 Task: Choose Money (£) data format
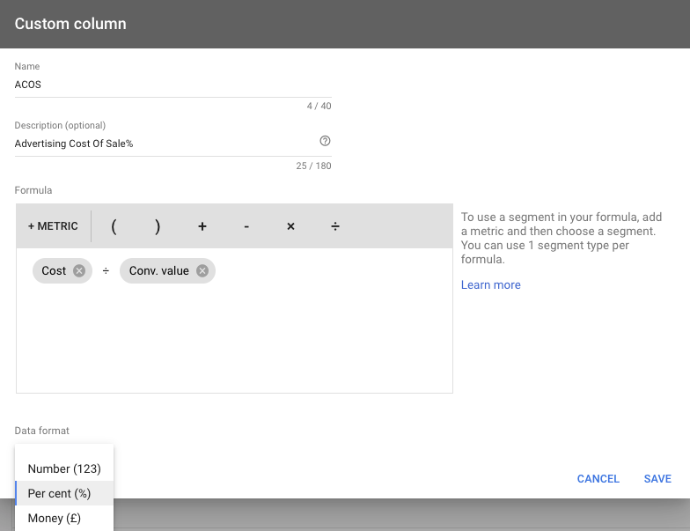pyautogui.click(x=64, y=518)
